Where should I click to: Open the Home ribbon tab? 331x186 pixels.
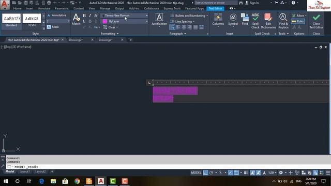[x=17, y=8]
